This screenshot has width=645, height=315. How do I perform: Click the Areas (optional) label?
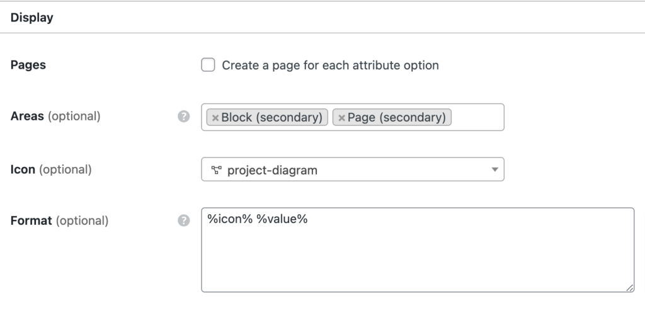pyautogui.click(x=55, y=117)
